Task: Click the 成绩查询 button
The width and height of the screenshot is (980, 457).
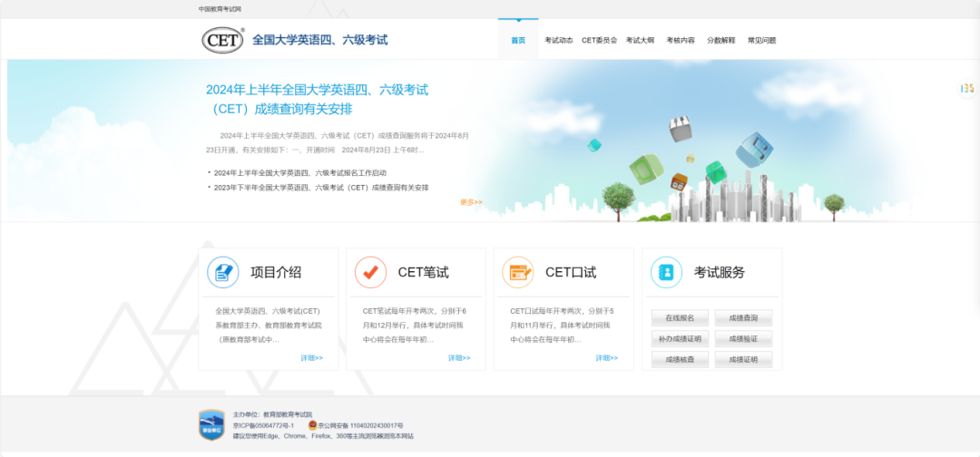Action: click(743, 317)
